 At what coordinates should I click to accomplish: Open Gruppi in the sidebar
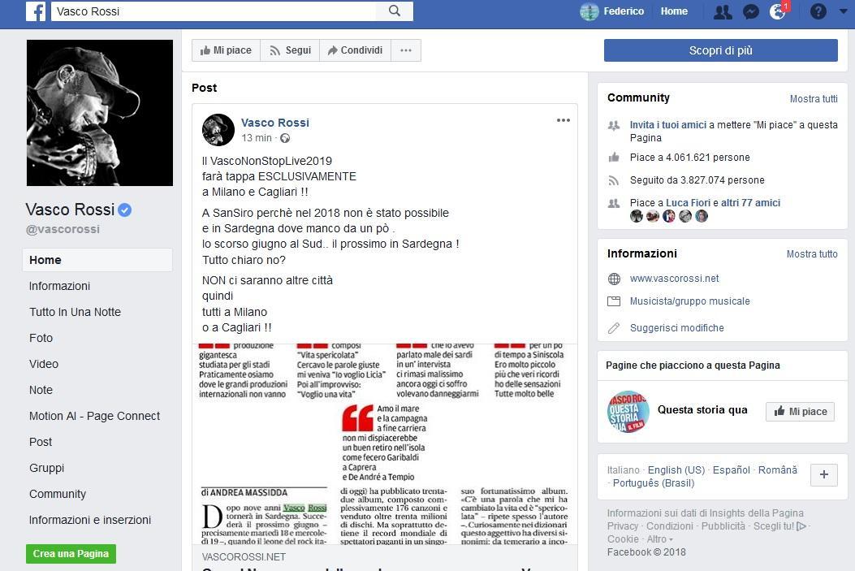(46, 468)
